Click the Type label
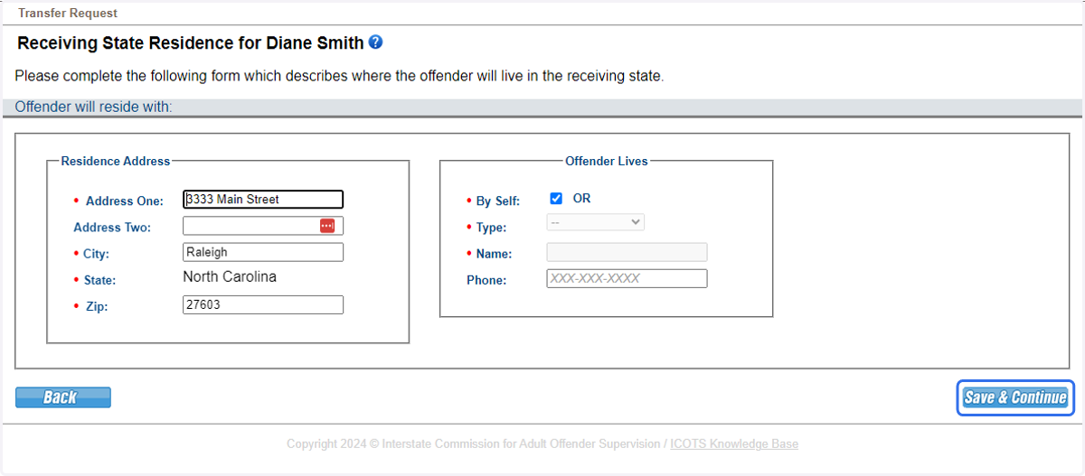The image size is (1085, 476). (492, 228)
